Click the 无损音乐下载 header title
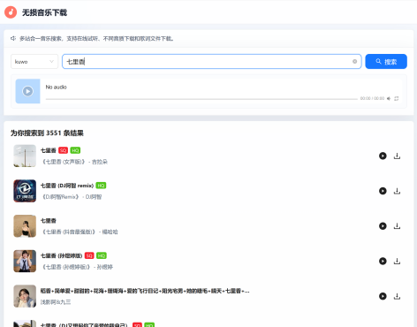 pos(44,12)
